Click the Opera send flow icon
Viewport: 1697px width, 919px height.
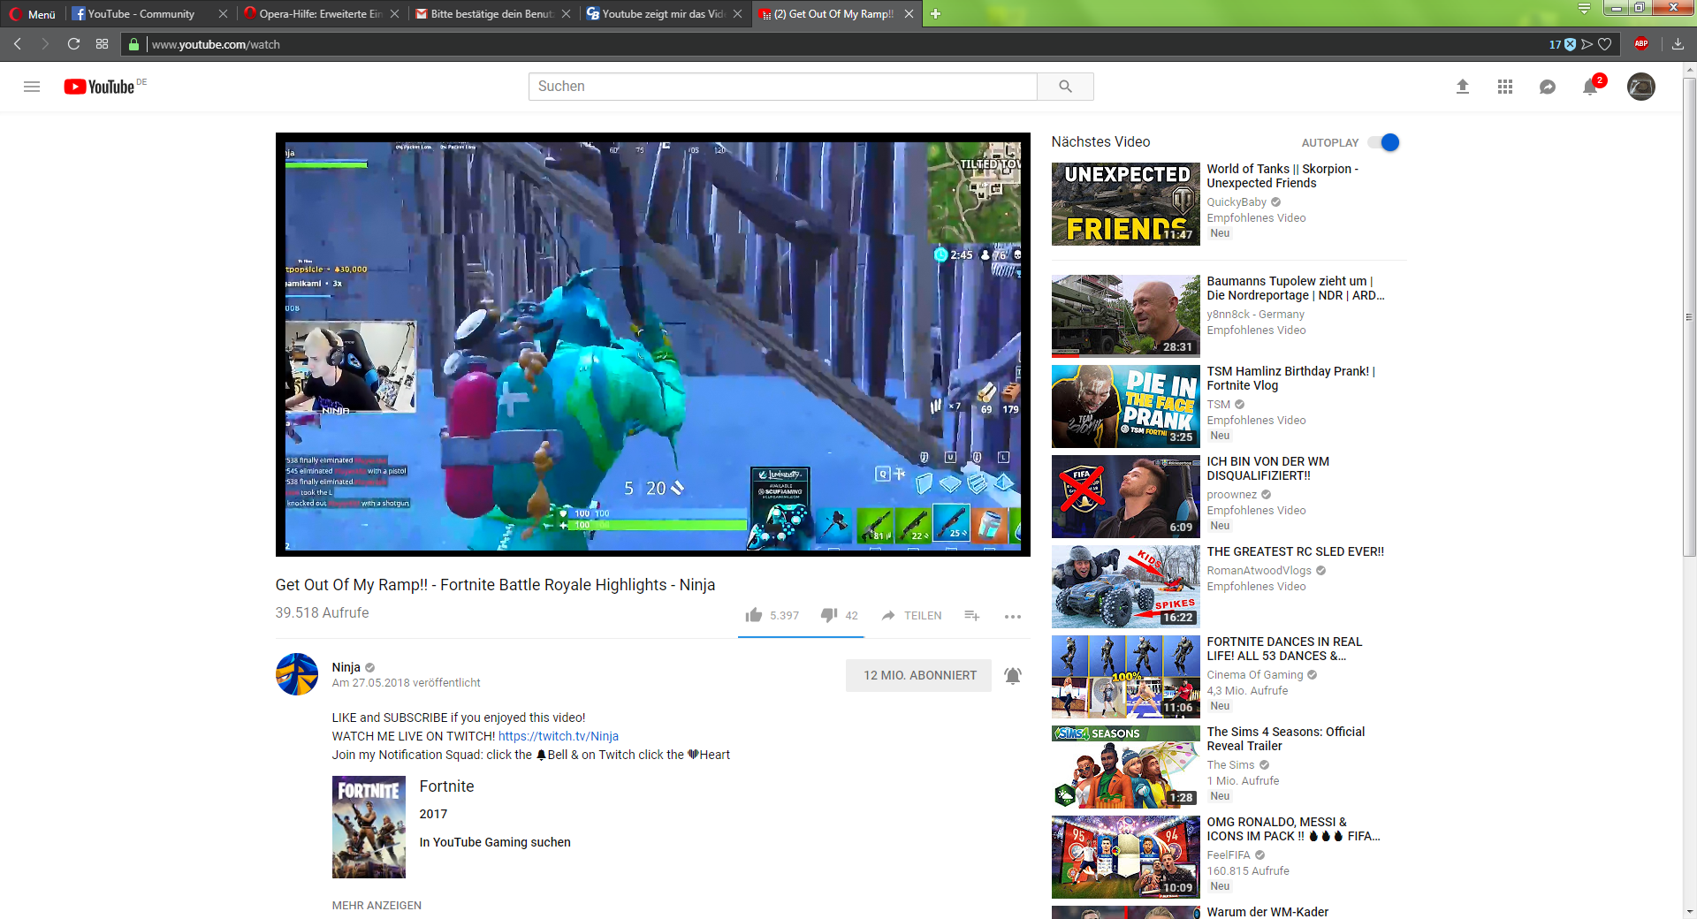pos(1587,43)
